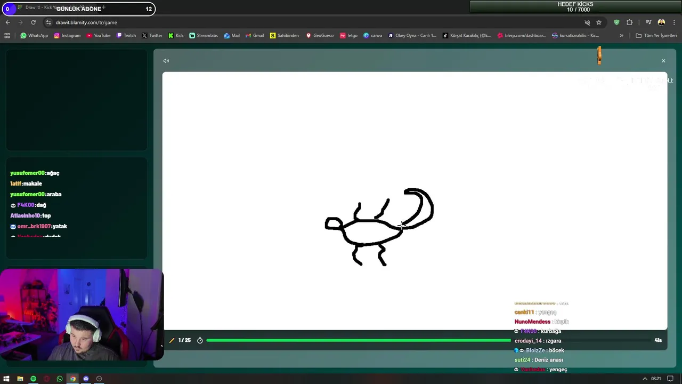Open the blerp.com dashboard bookmark
This screenshot has height=384, width=682.
tap(522, 36)
